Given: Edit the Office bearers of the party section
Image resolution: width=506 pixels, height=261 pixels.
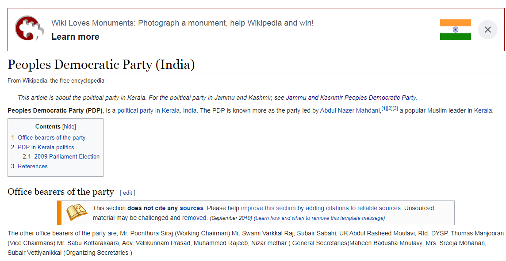Looking at the screenshot, I should (x=127, y=193).
